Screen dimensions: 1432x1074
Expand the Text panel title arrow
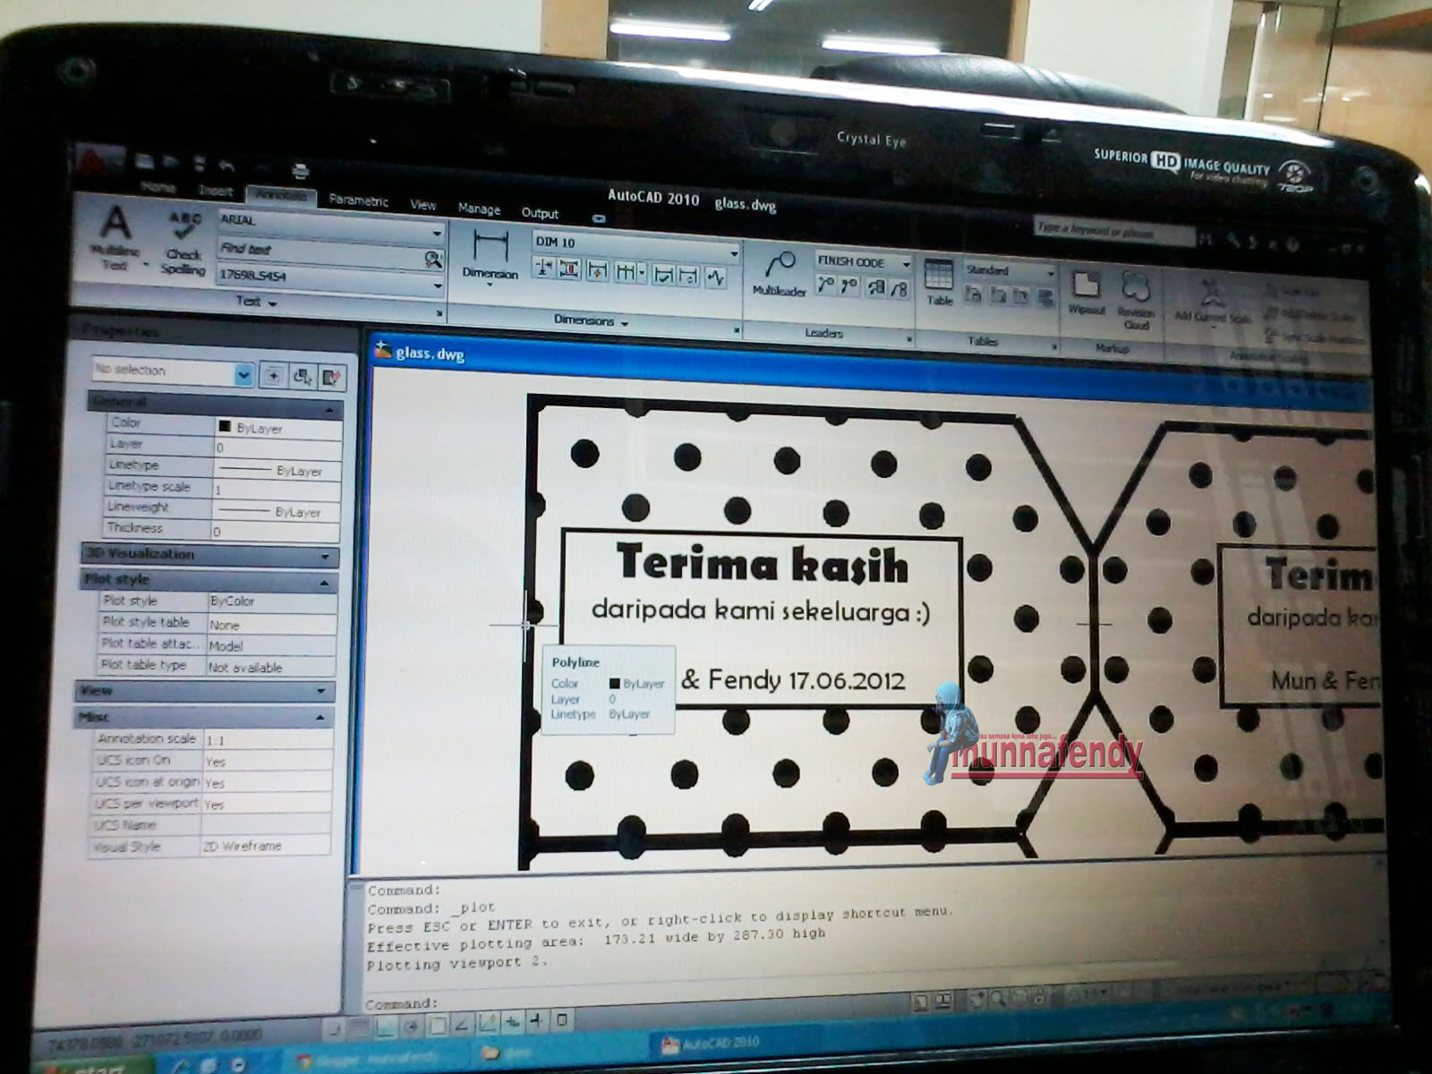coord(272,303)
